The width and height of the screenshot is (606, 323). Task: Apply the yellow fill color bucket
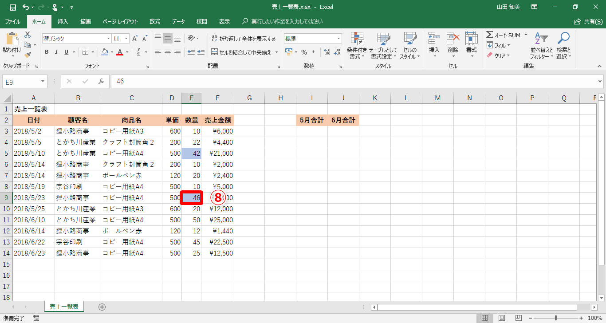pos(105,52)
